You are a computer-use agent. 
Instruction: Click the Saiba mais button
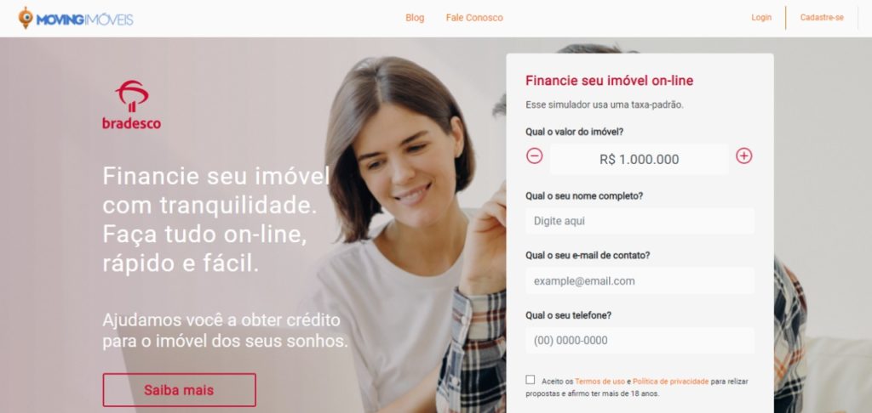[x=179, y=390]
